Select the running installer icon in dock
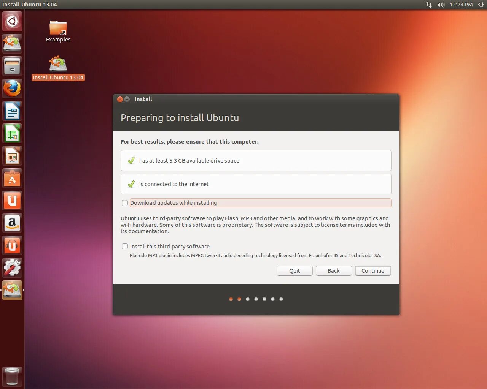The image size is (487, 389). pos(12,290)
